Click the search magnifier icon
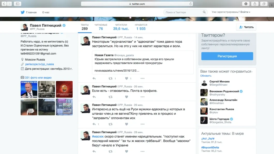 click(x=204, y=12)
